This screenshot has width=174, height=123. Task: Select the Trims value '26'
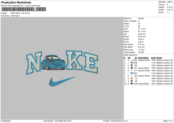pos(139,26)
